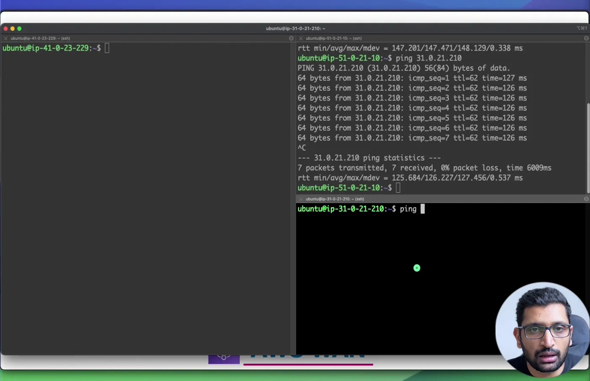Click the icmp_seq=7 ping reply line
Image resolution: width=590 pixels, height=381 pixels.
click(x=412, y=138)
